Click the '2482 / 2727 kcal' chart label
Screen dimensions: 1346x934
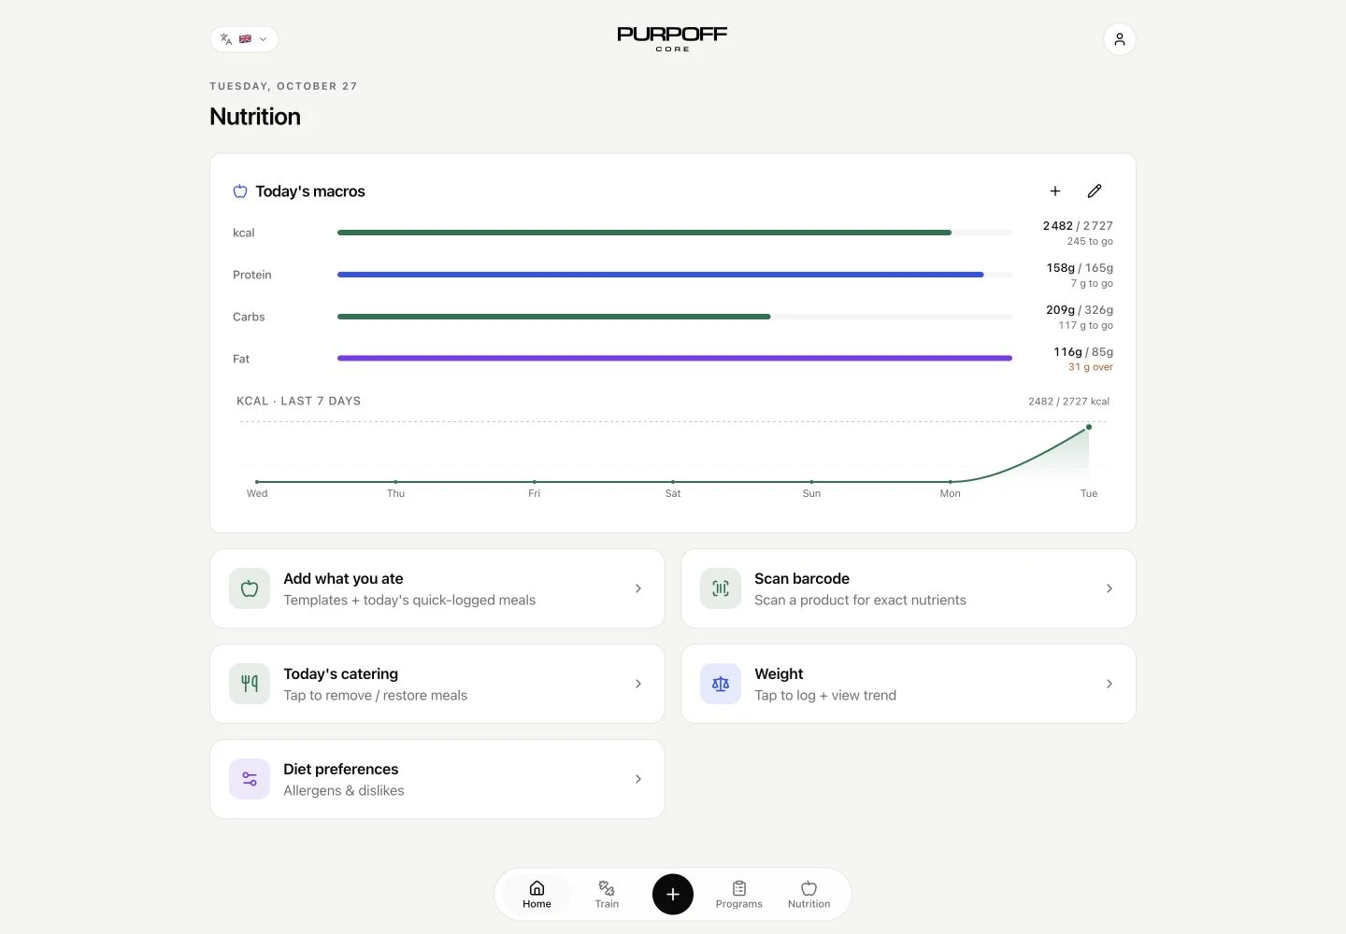click(x=1068, y=402)
